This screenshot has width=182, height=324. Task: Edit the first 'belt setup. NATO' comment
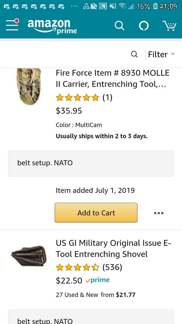(91, 164)
